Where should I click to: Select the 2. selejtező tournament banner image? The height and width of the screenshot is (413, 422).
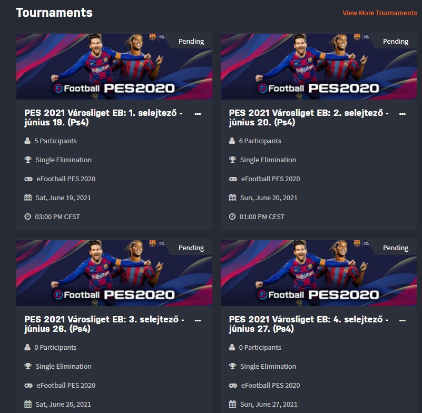(x=320, y=67)
